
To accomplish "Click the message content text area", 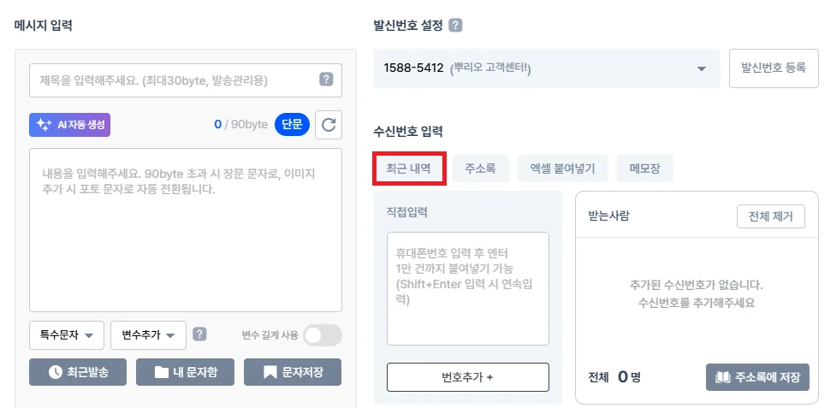I will tap(186, 229).
